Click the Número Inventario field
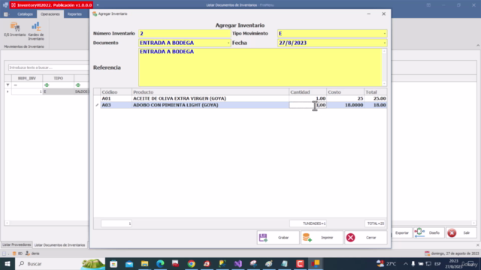 tap(184, 33)
